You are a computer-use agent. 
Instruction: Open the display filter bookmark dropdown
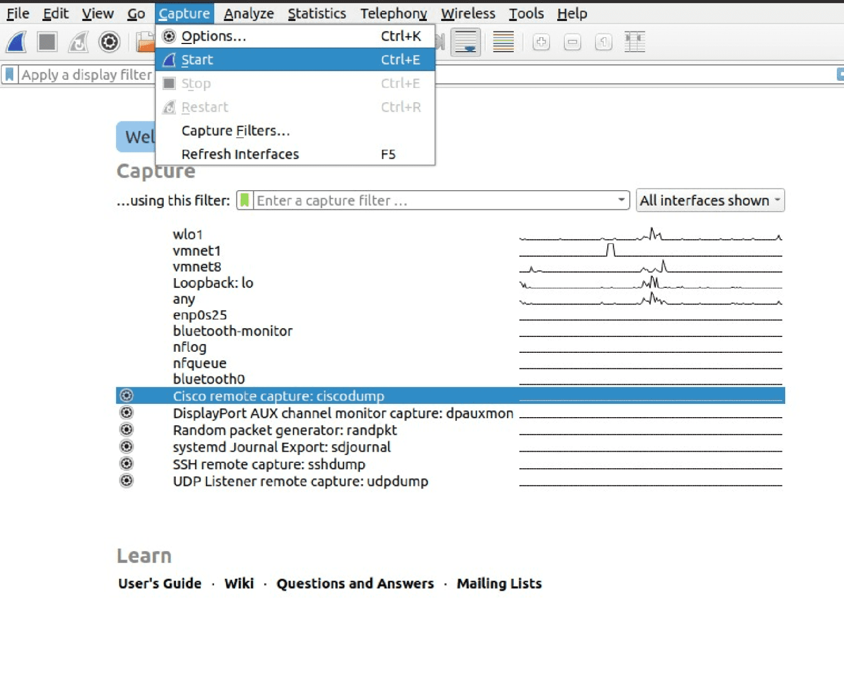(9, 75)
